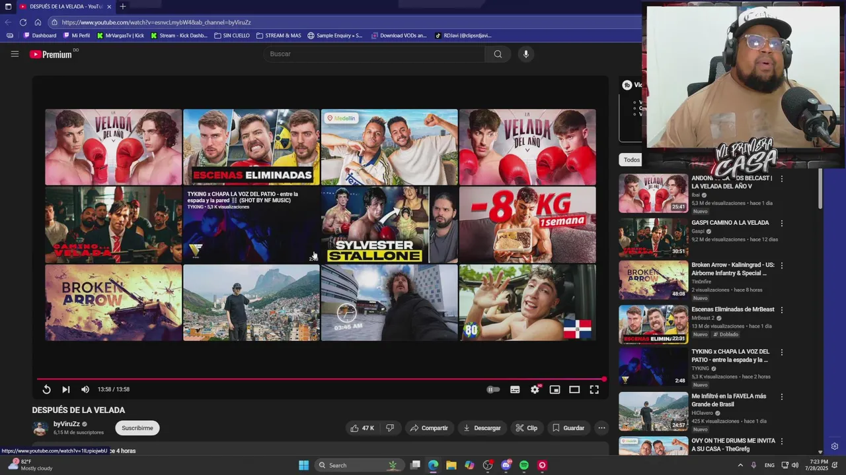This screenshot has width=846, height=475.
Task: Open the Dashboard bookmark
Action: click(x=40, y=36)
